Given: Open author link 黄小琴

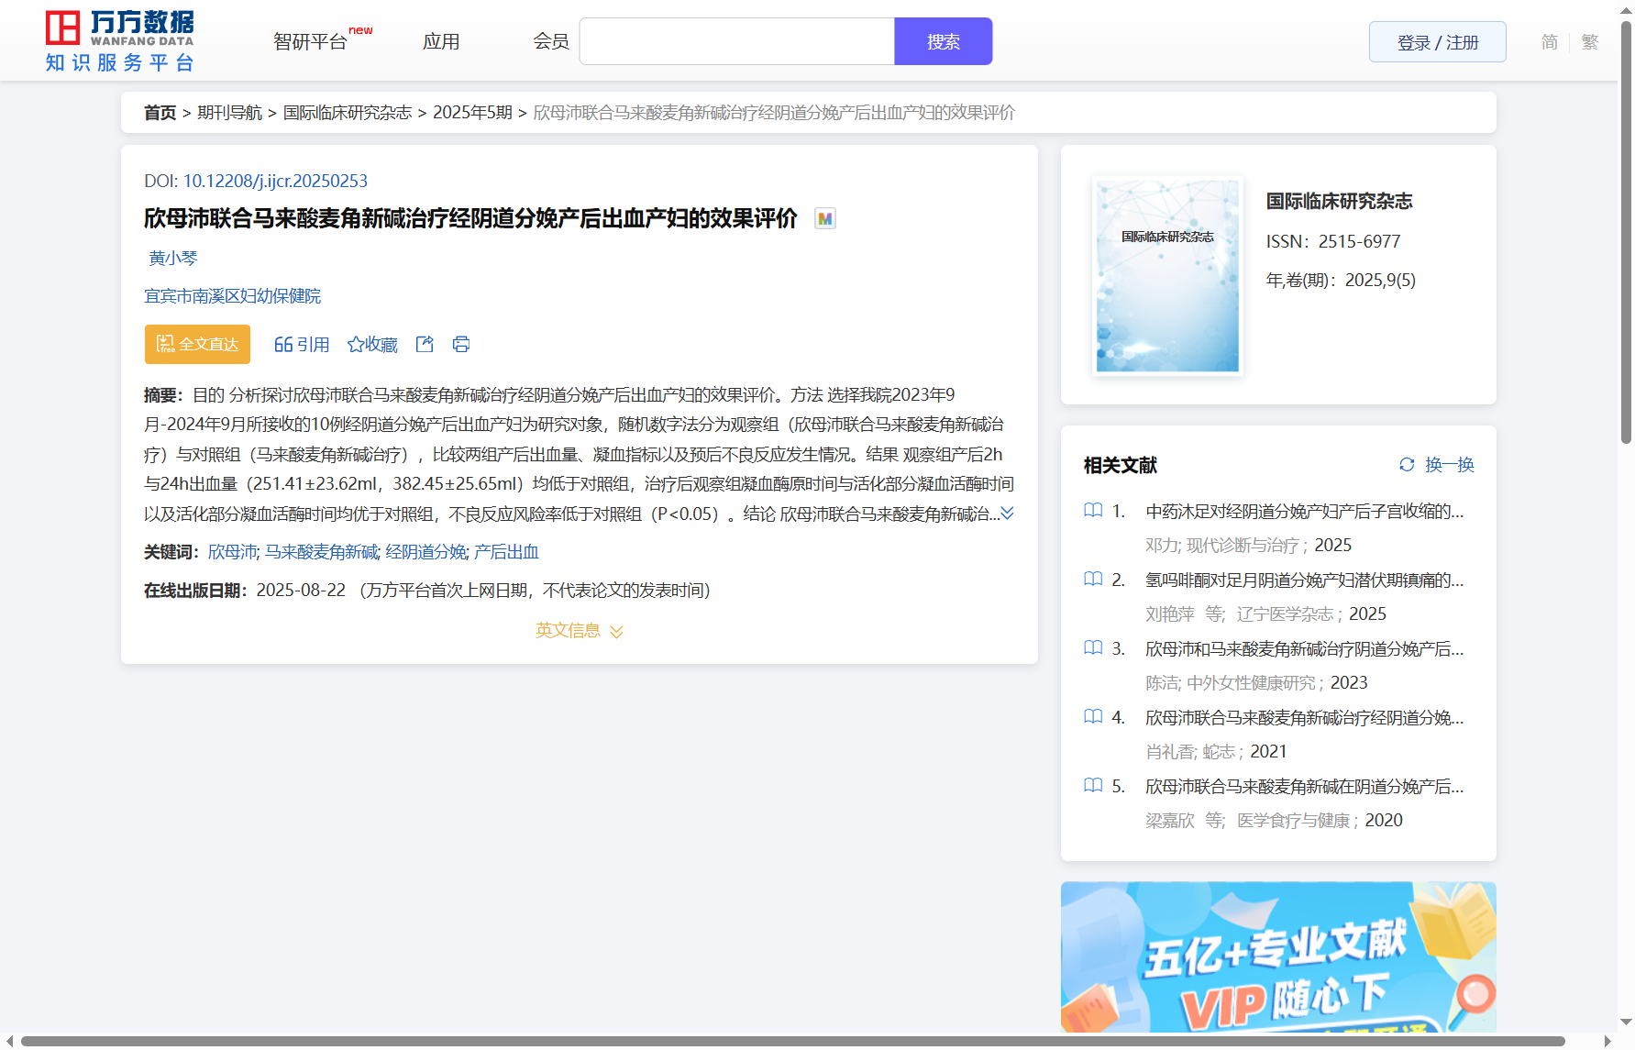Looking at the screenshot, I should coord(173,259).
